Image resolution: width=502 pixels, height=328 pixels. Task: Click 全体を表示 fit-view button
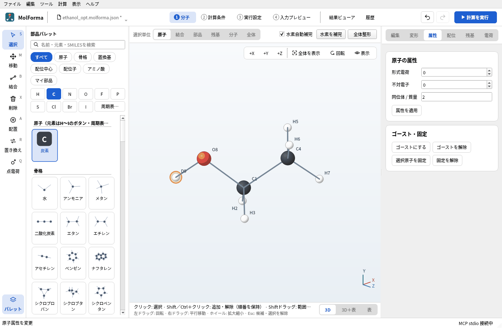coord(306,53)
